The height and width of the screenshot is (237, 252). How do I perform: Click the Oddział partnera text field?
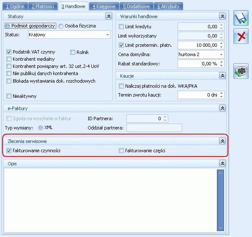click(154, 128)
